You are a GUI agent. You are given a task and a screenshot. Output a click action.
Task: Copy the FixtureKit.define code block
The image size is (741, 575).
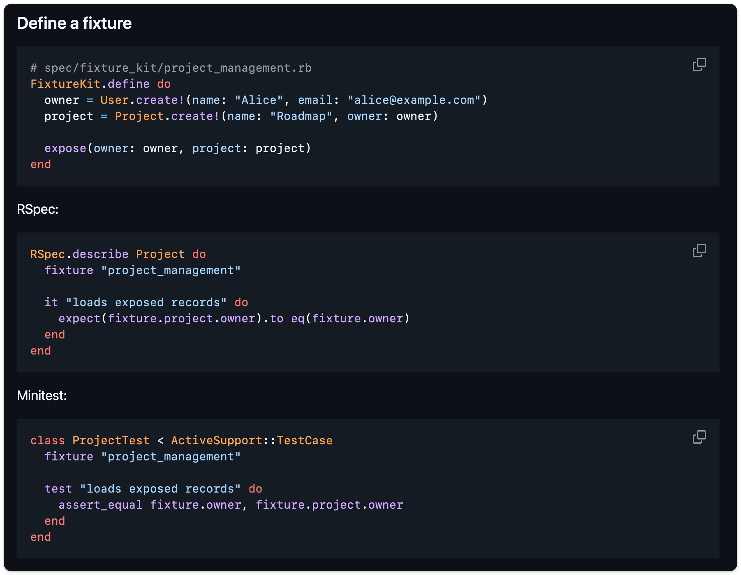click(x=699, y=64)
